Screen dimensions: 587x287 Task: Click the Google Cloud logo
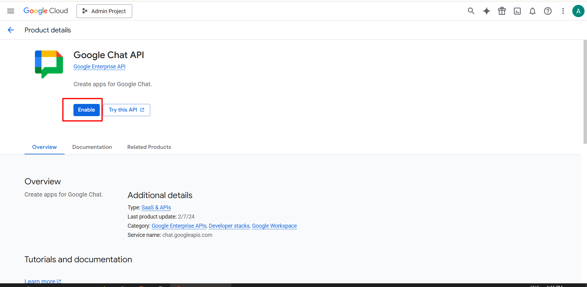[x=46, y=11]
